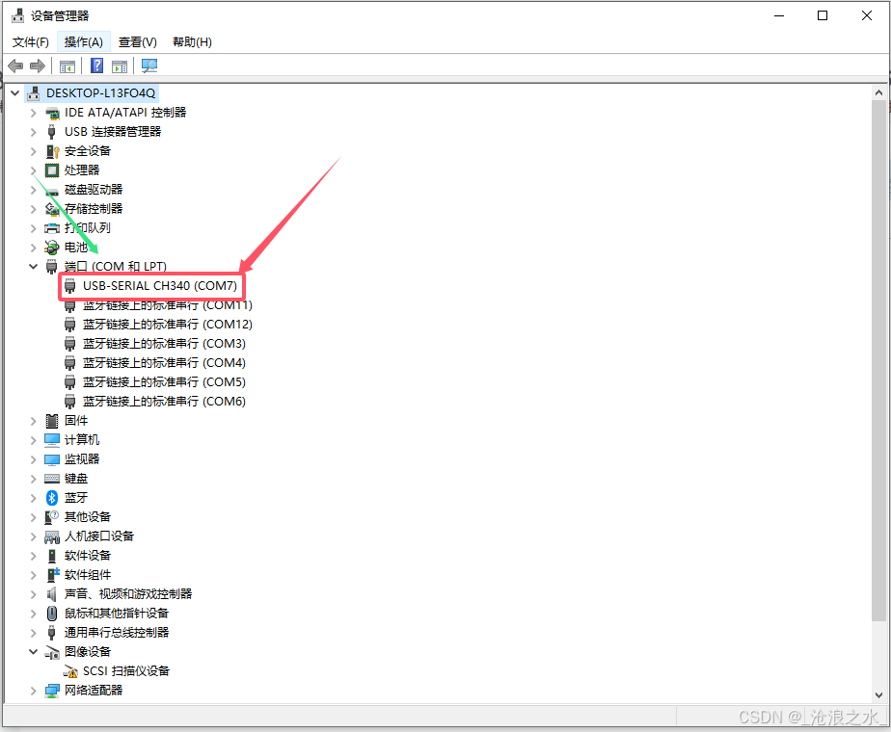This screenshot has width=891, height=732.
Task: Expand the 安全设备 node
Action: point(34,151)
